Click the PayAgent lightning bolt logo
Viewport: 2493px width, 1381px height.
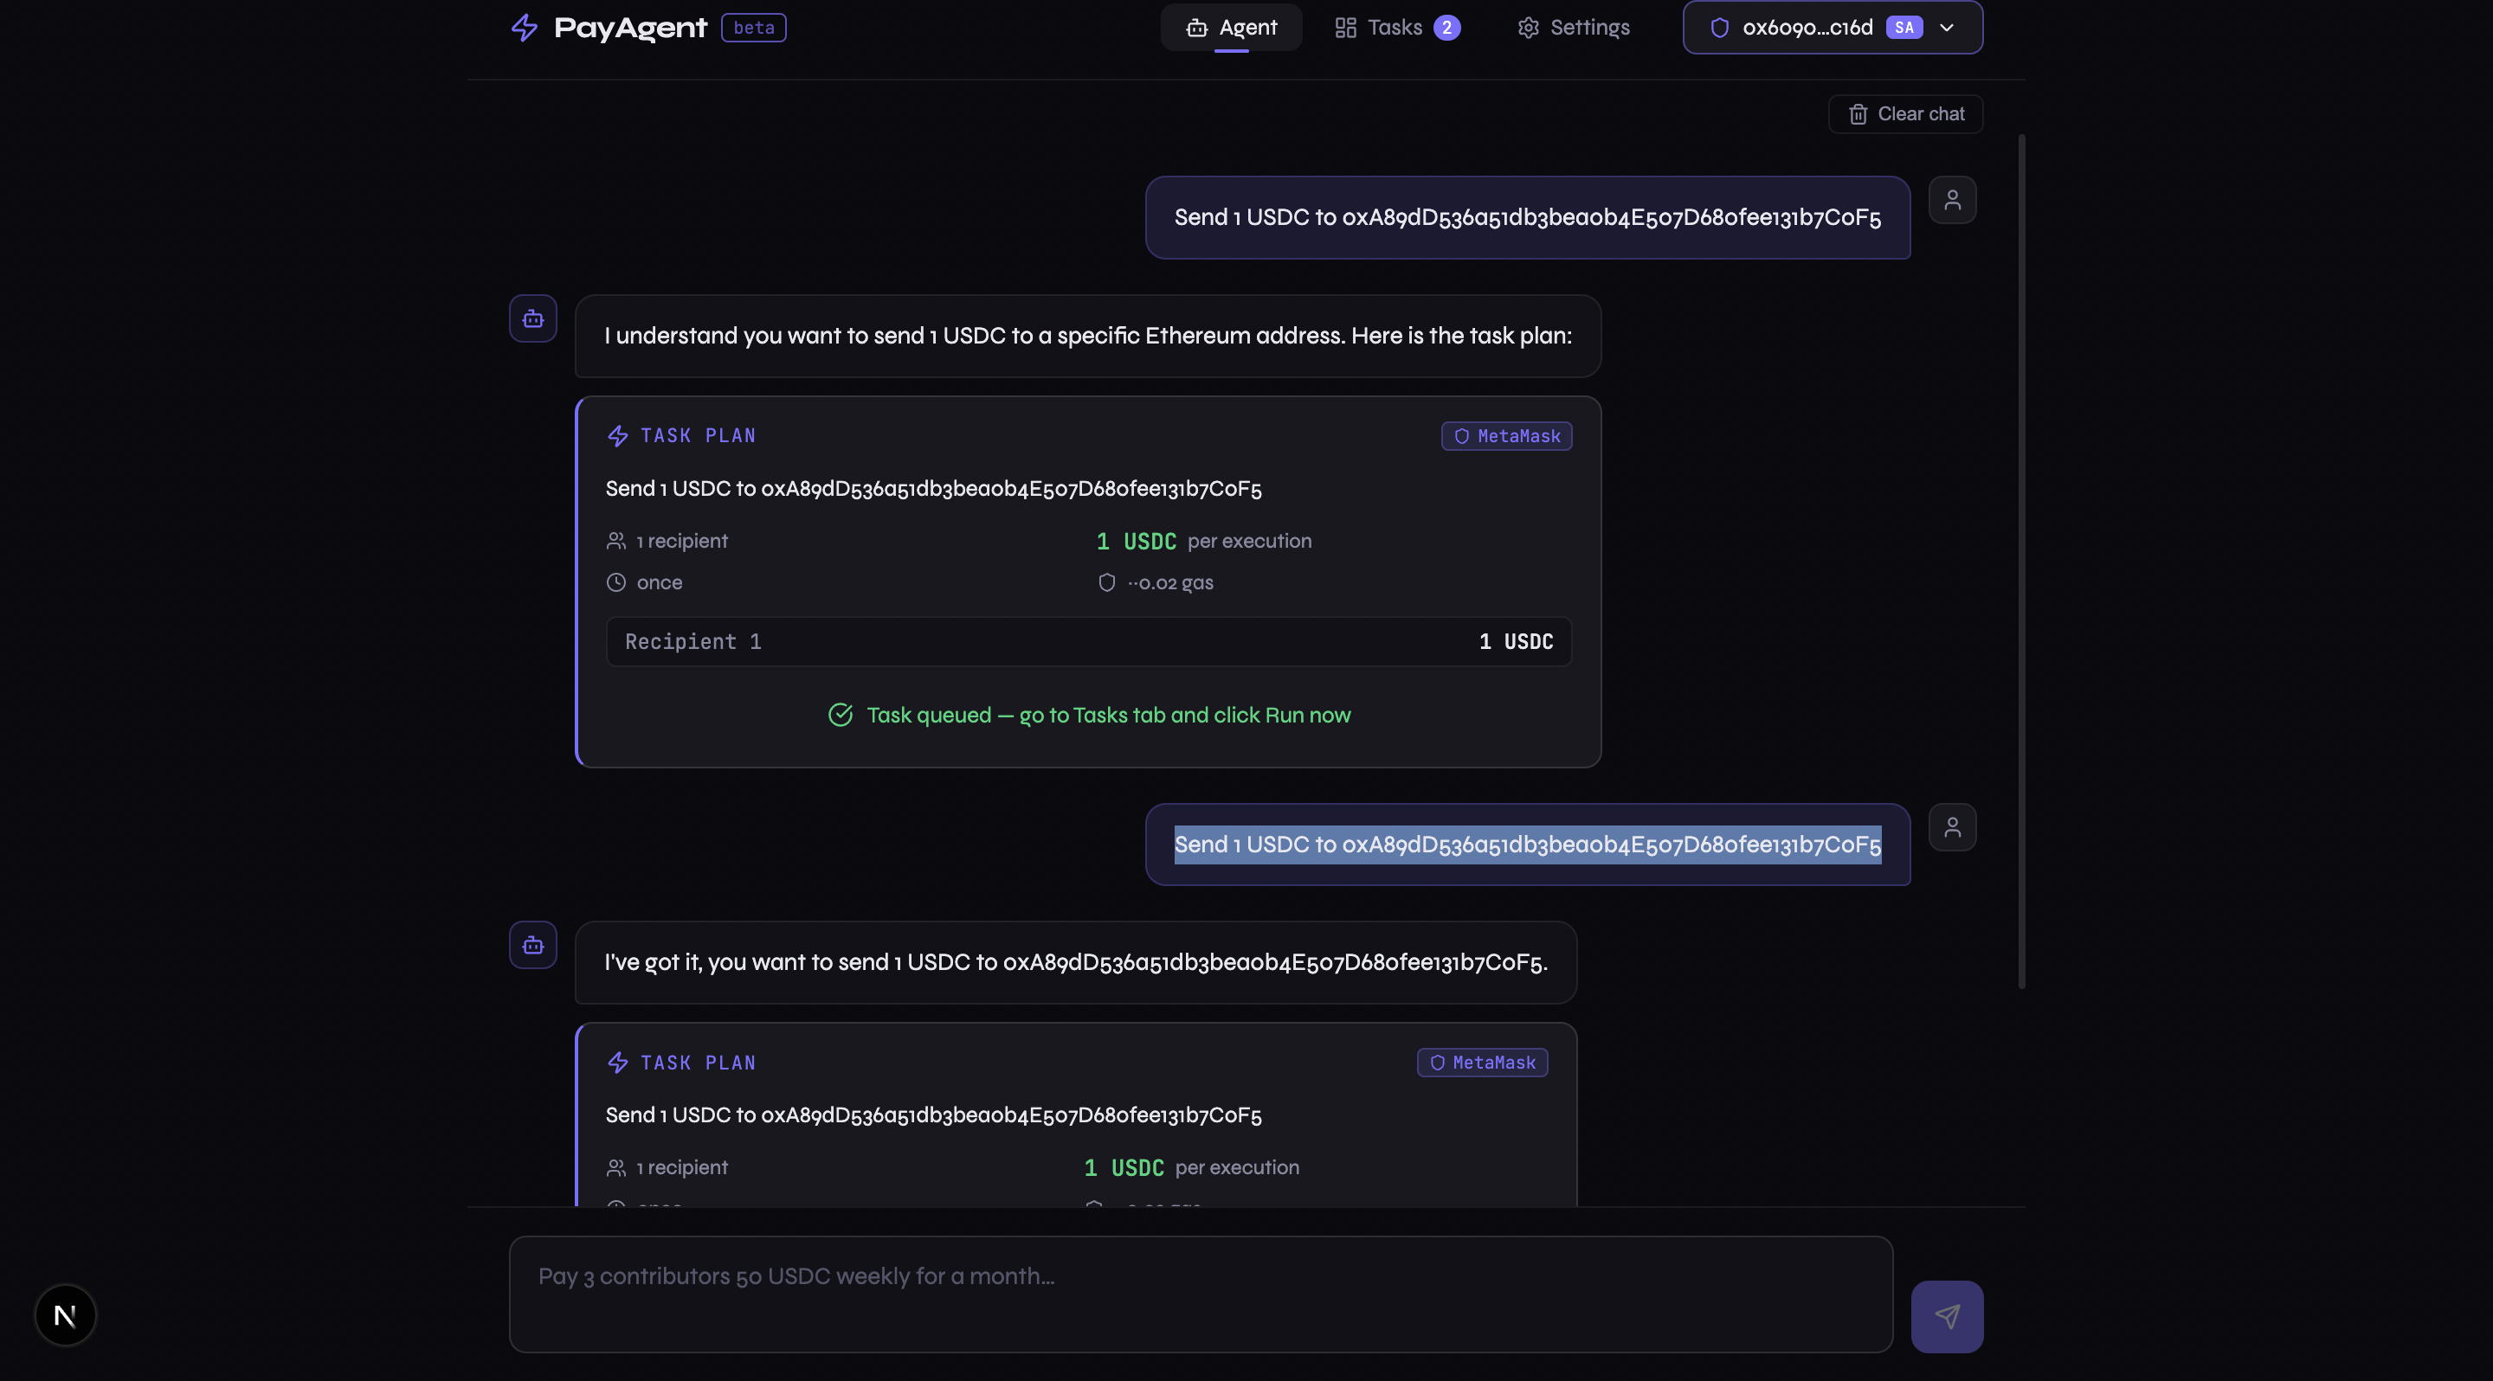pos(524,27)
